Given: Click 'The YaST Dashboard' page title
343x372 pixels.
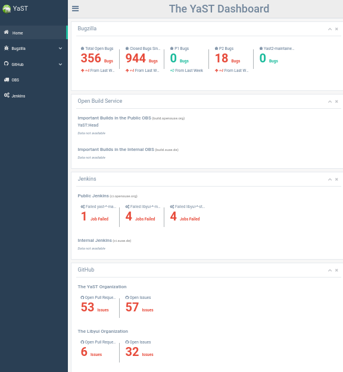Looking at the screenshot, I should click(x=219, y=9).
